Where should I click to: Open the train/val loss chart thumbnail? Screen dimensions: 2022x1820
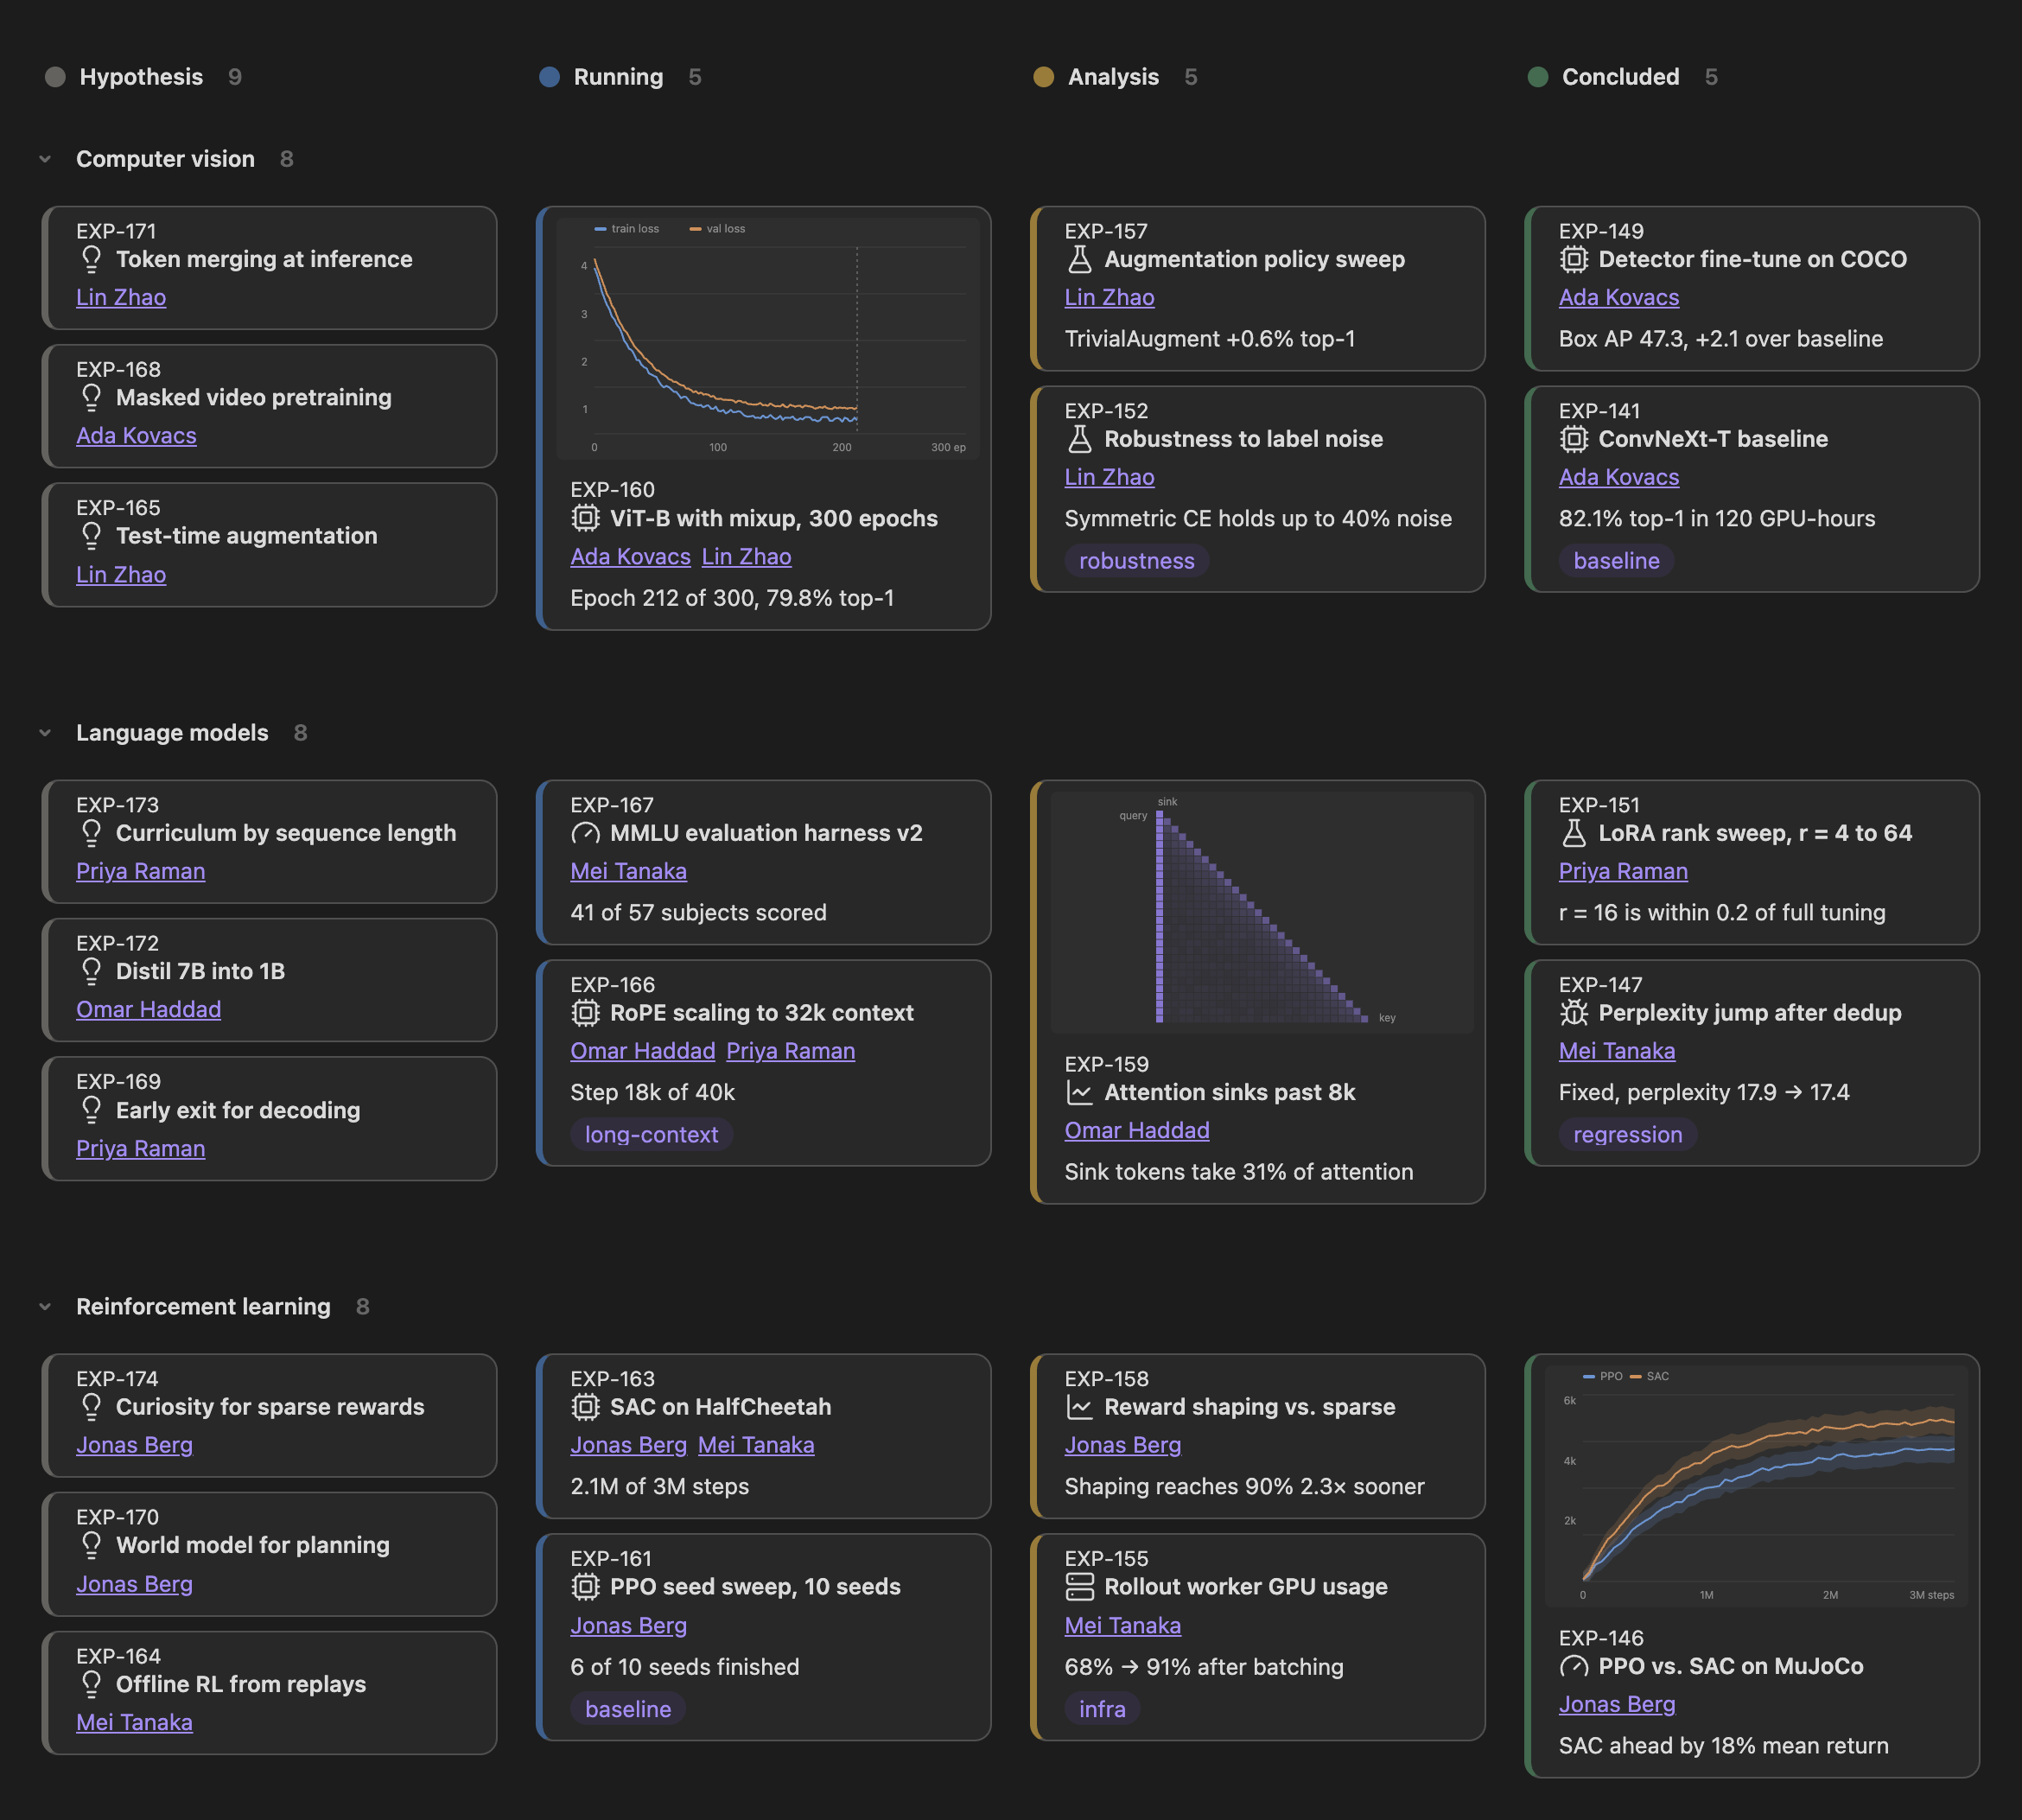768,339
